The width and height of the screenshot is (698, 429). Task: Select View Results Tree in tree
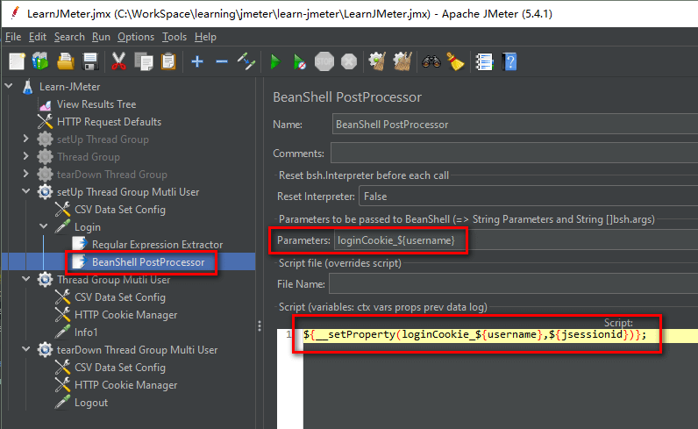tap(96, 104)
